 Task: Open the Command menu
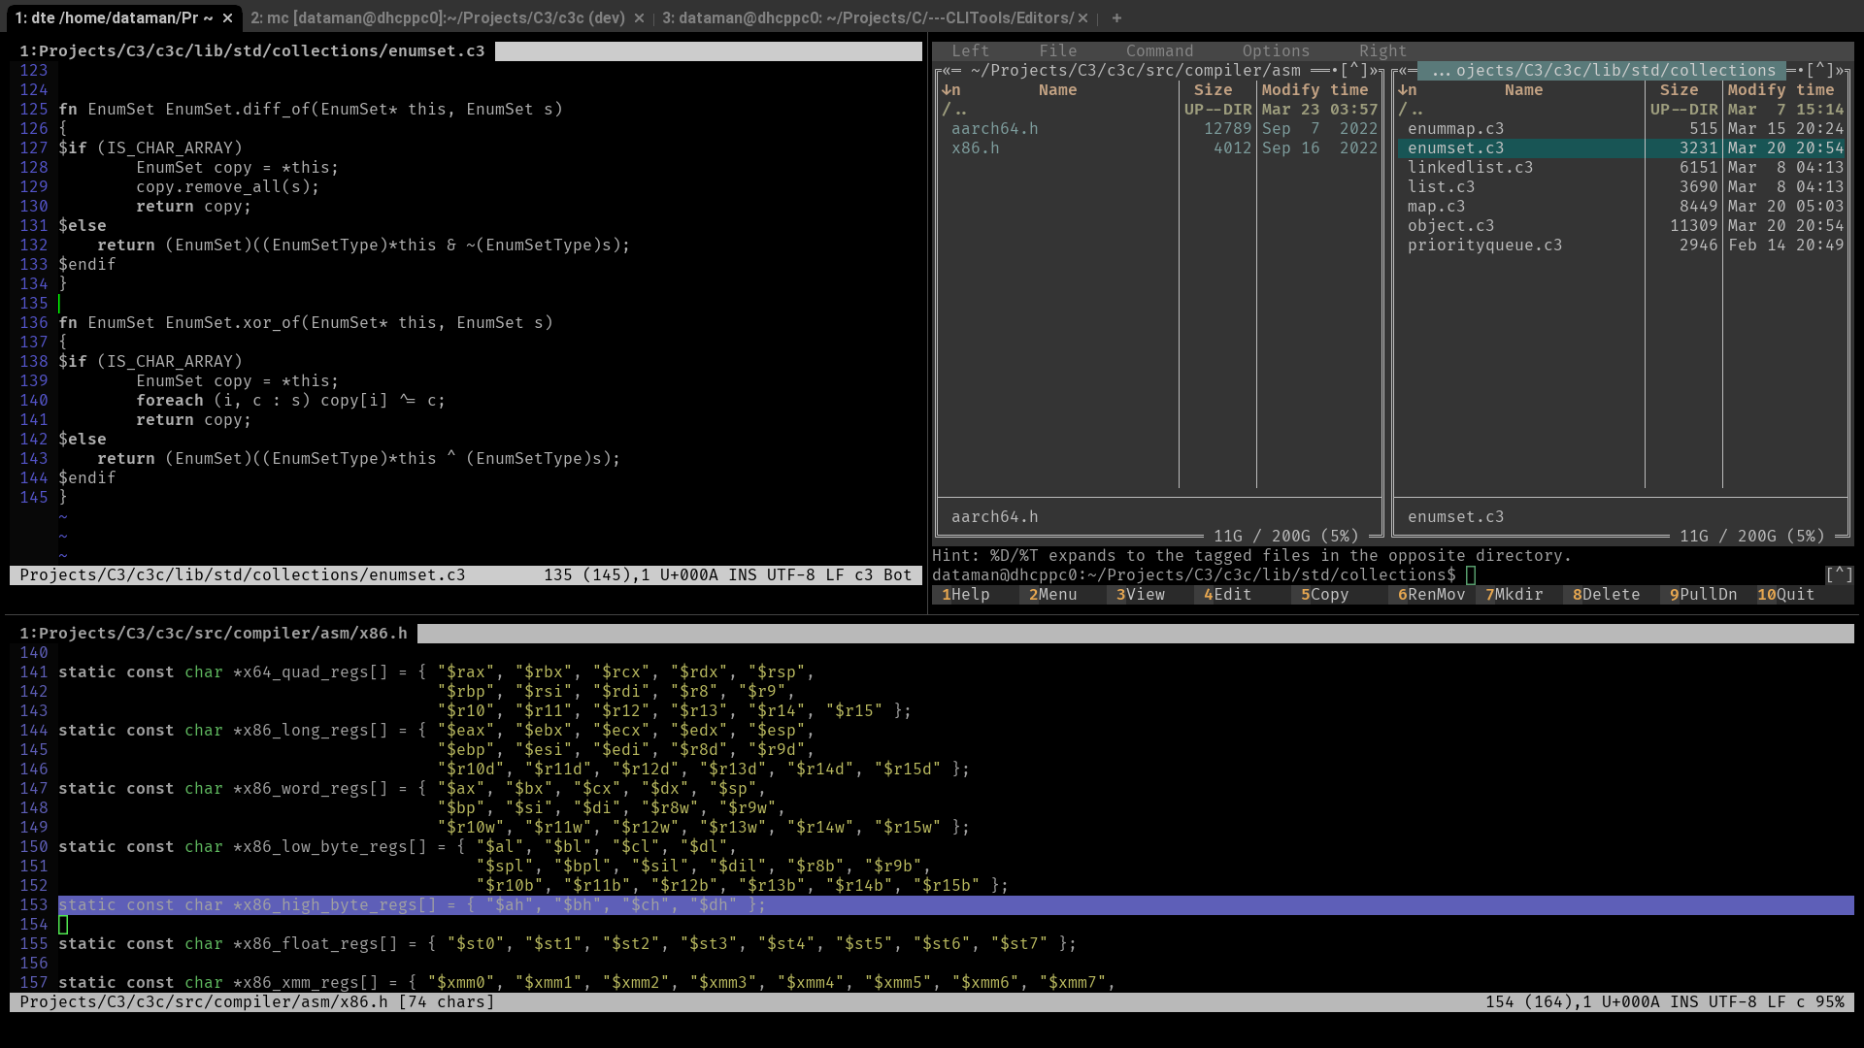click(x=1159, y=50)
